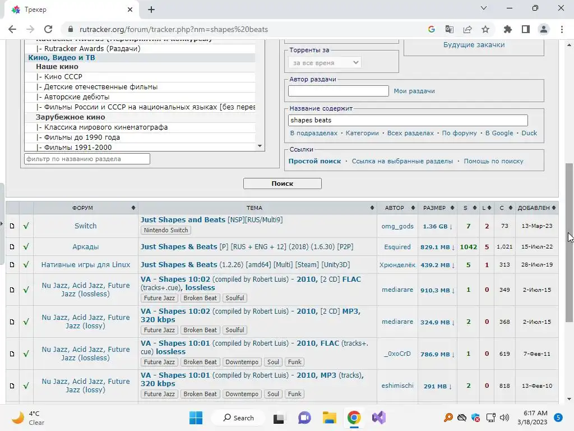Image resolution: width=574 pixels, height=431 pixels.
Task: Sort results by ТЕМА column arrows
Action: tap(372, 208)
